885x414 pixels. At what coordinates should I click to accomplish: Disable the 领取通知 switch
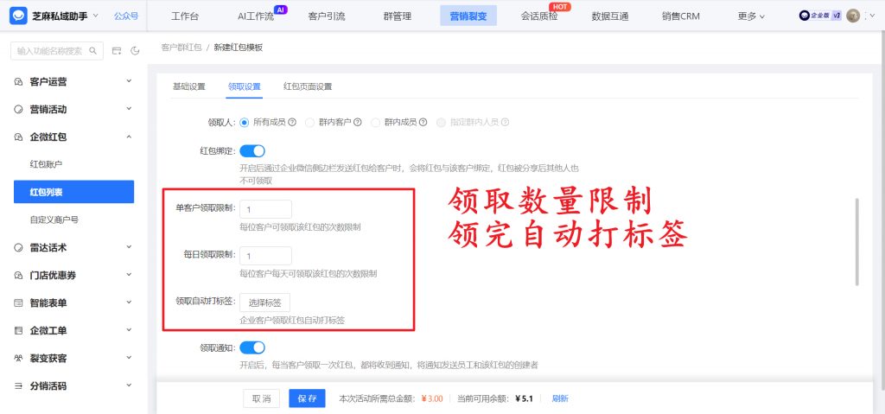coord(252,347)
